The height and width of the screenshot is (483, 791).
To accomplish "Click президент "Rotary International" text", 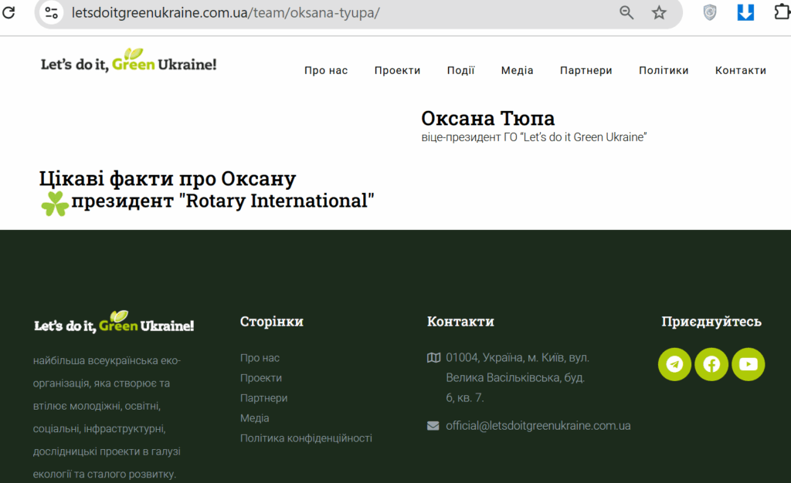I will pyautogui.click(x=222, y=201).
